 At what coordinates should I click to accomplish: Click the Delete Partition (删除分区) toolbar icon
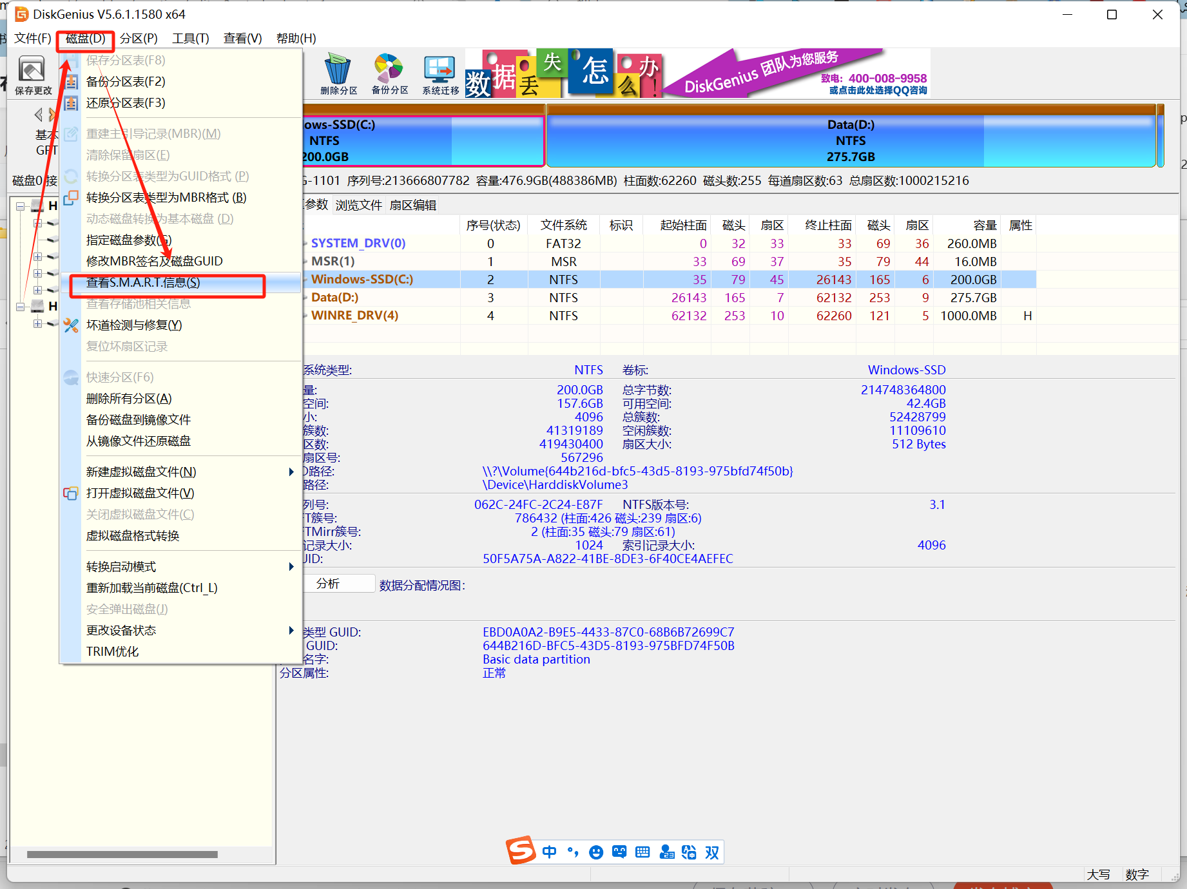pyautogui.click(x=338, y=75)
